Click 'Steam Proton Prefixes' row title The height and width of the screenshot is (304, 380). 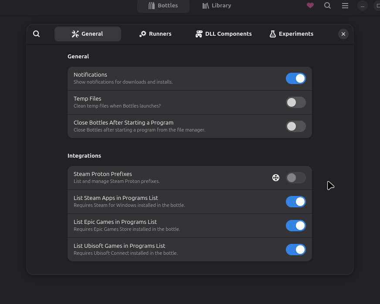click(x=102, y=174)
